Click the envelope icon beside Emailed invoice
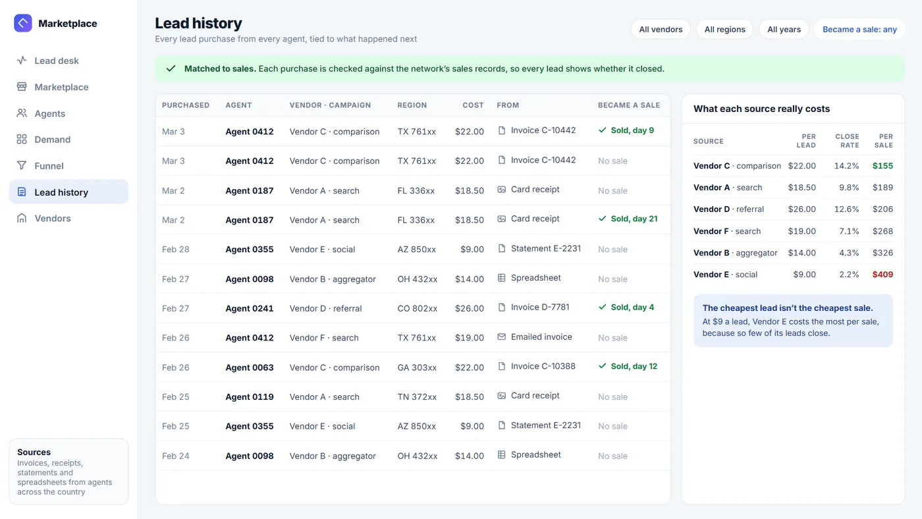The width and height of the screenshot is (922, 519). pyautogui.click(x=502, y=337)
